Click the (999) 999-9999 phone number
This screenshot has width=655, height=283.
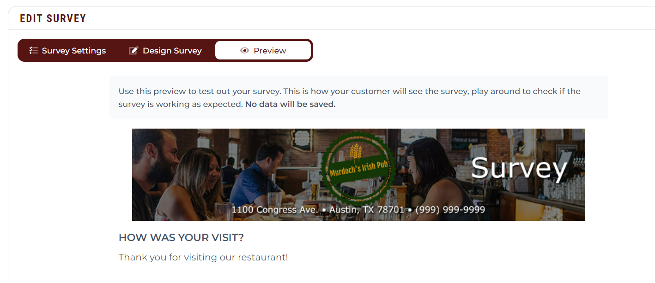pos(450,210)
